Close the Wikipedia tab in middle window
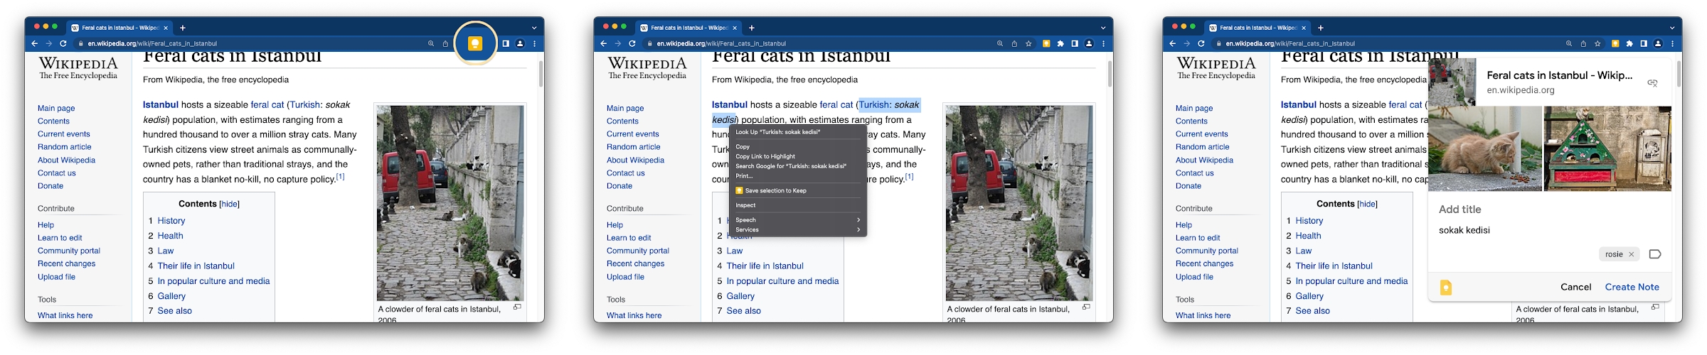Image resolution: width=1707 pixels, height=355 pixels. [x=735, y=28]
